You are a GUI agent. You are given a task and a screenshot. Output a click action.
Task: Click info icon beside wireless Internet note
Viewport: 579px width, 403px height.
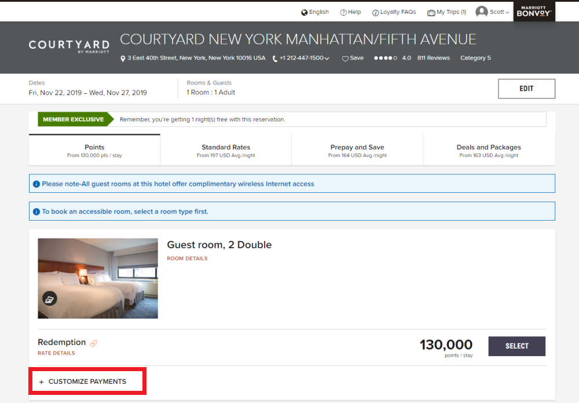pyautogui.click(x=36, y=184)
